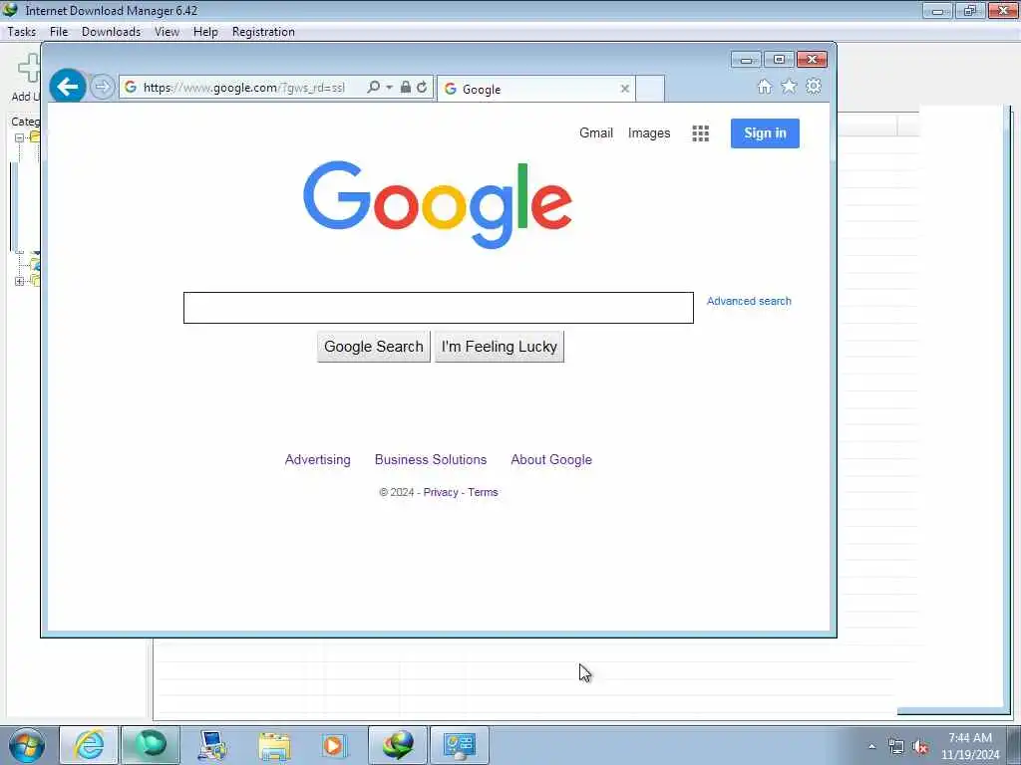Click the muted volume tray icon
Viewport: 1021px width, 765px height.
920,747
